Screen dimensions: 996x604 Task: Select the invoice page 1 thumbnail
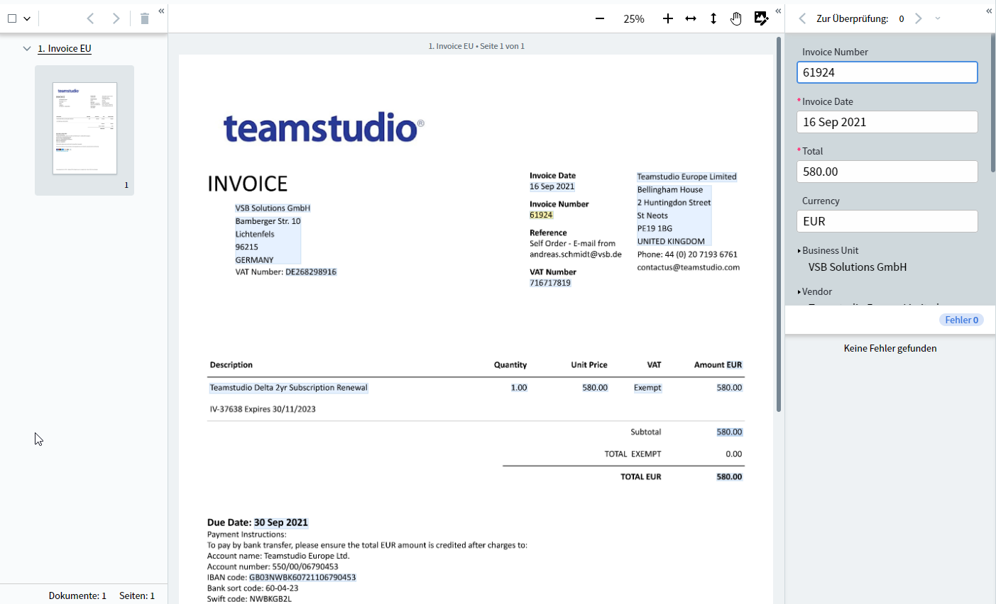click(x=84, y=128)
